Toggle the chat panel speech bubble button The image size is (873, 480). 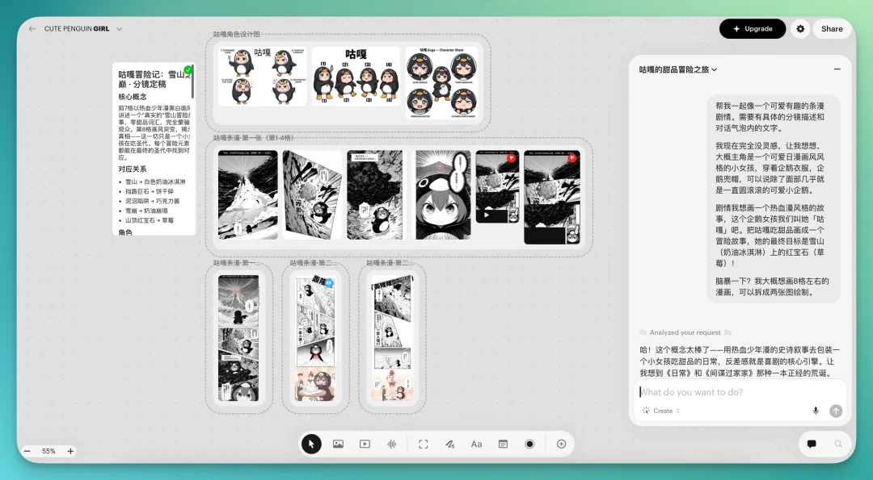click(812, 444)
